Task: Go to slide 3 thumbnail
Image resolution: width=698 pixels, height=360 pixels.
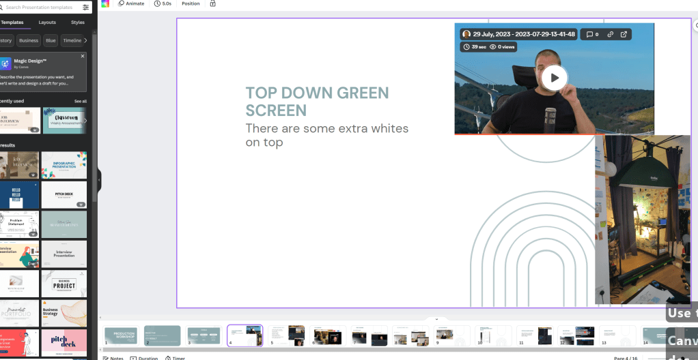Action: pyautogui.click(x=204, y=335)
